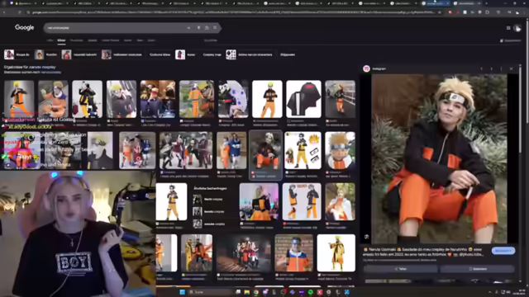Screen dimensions: 529x297
Task: Open Chrome from the taskbar
Action: (x=256, y=292)
